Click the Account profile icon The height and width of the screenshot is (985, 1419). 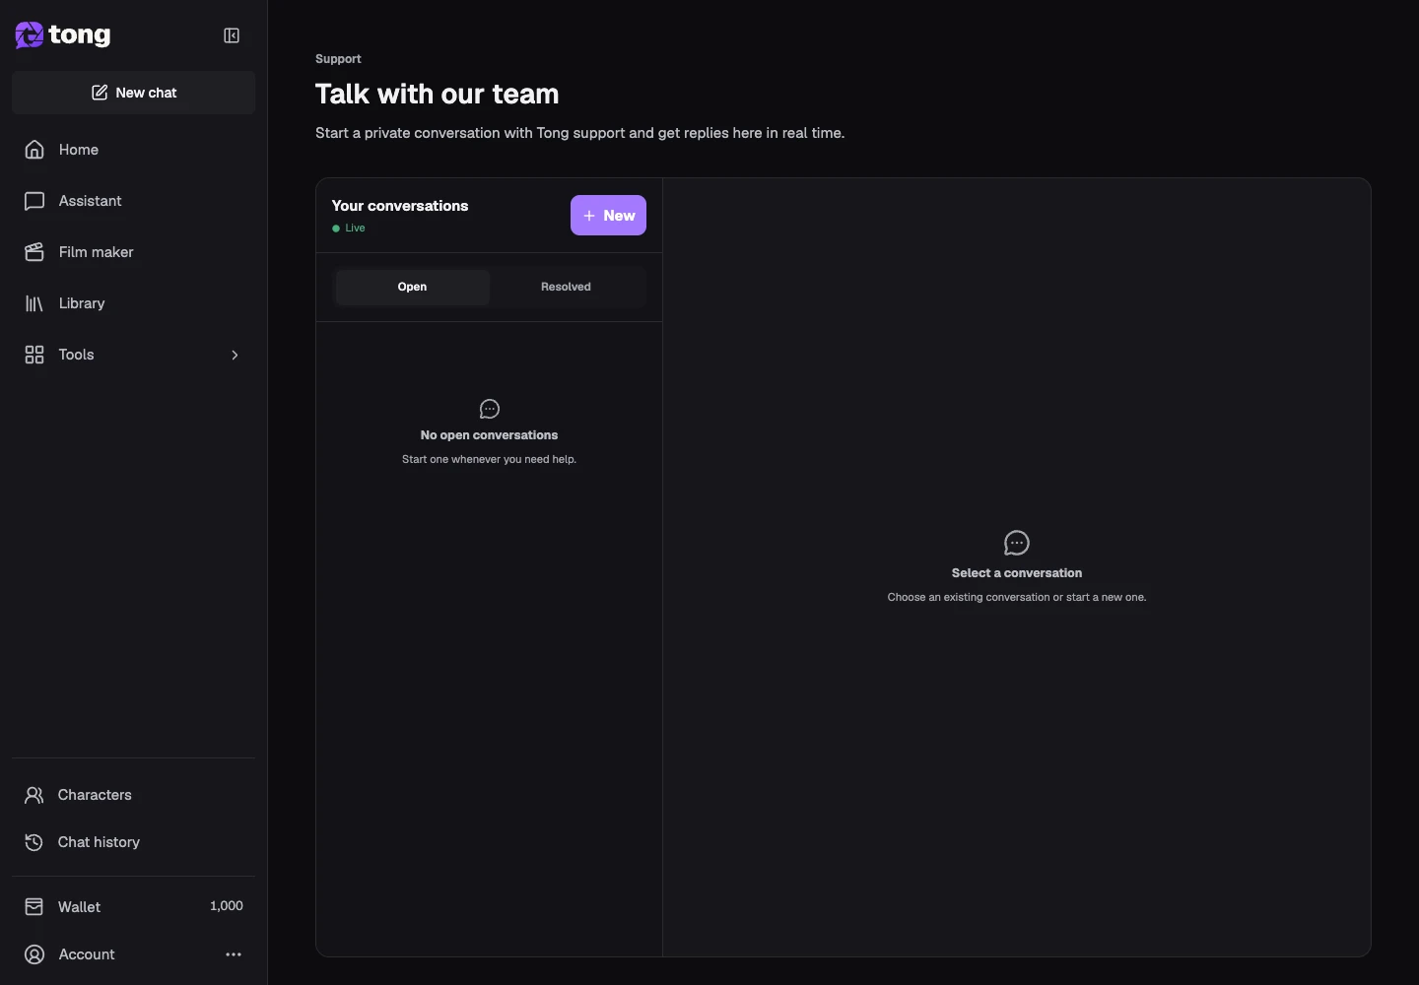tap(34, 954)
